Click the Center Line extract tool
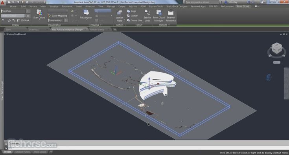This screenshot has height=155, width=289. point(134,20)
